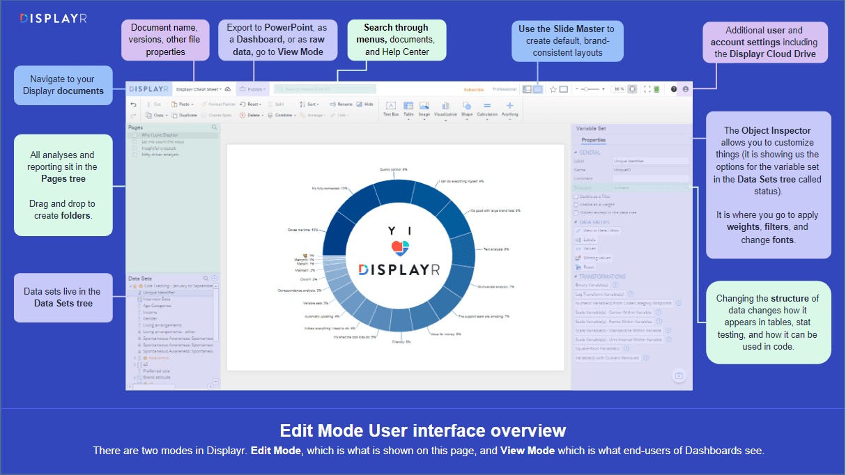Viewport: 846px width, 475px height.
Task: Insert a Table from the toolbar
Action: 408,108
